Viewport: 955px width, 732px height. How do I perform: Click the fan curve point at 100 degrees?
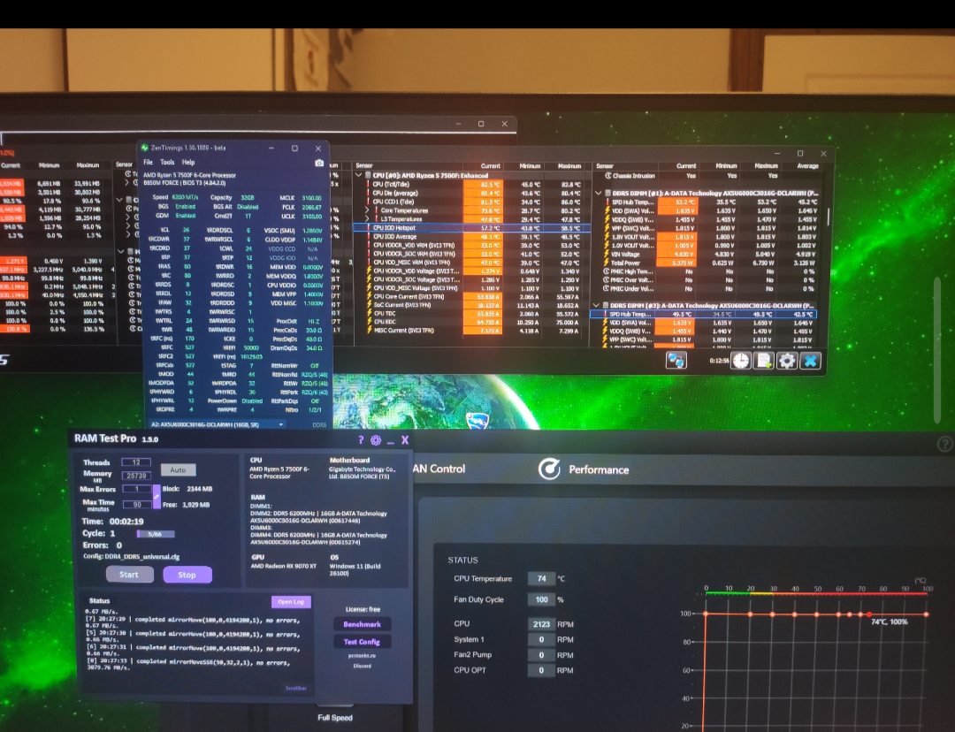(x=927, y=614)
